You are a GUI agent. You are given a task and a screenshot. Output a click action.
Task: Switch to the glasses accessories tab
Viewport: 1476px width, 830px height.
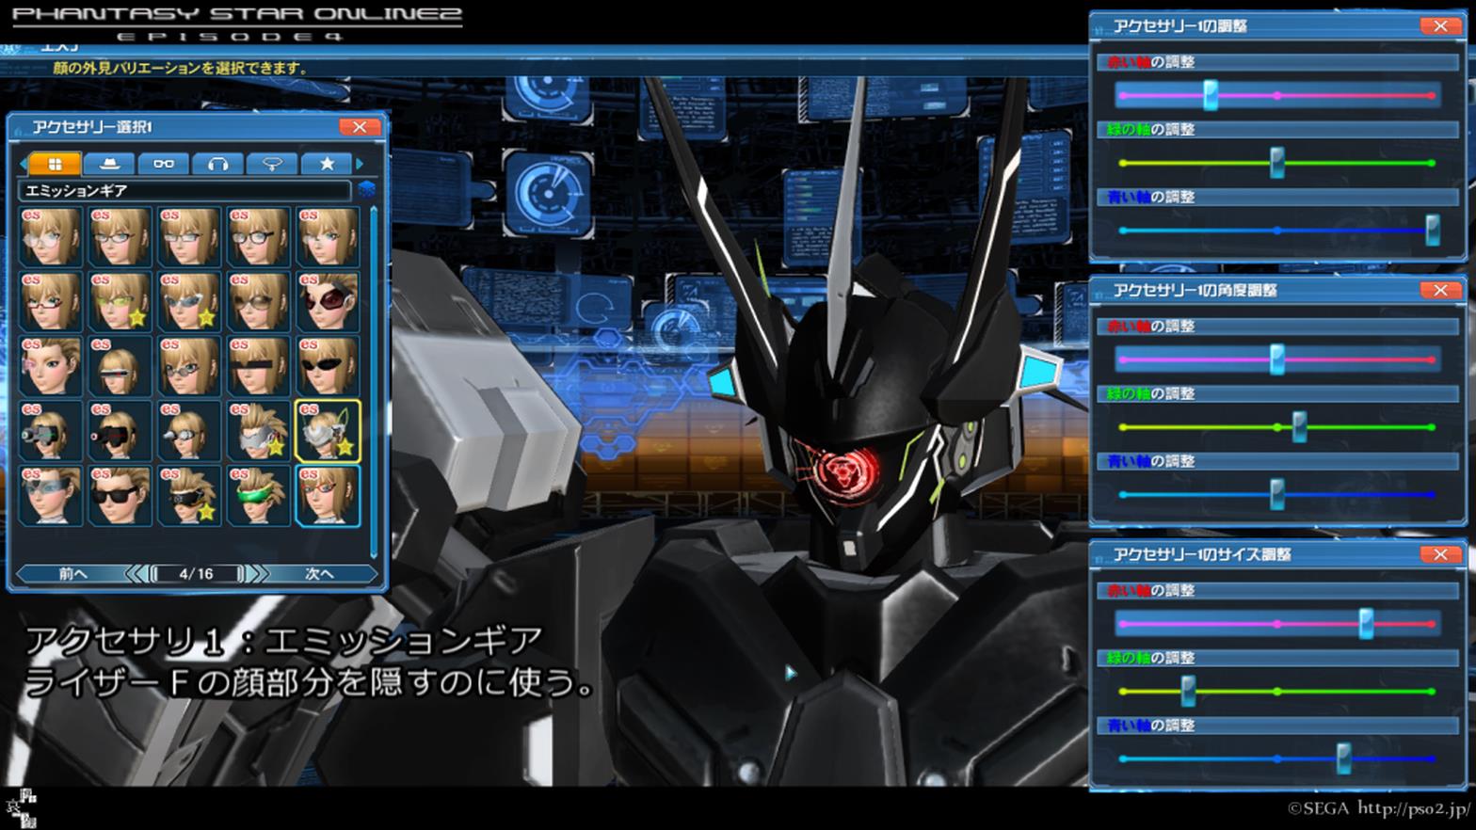click(164, 164)
